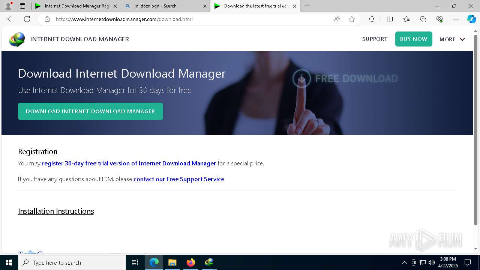
Task: Click the Registration heading text
Action: (37, 151)
